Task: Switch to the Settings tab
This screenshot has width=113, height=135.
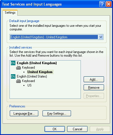Action: (10, 13)
